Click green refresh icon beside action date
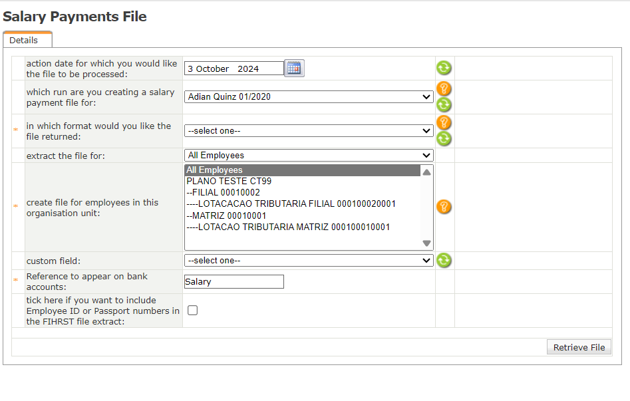The image size is (630, 401). (x=444, y=68)
